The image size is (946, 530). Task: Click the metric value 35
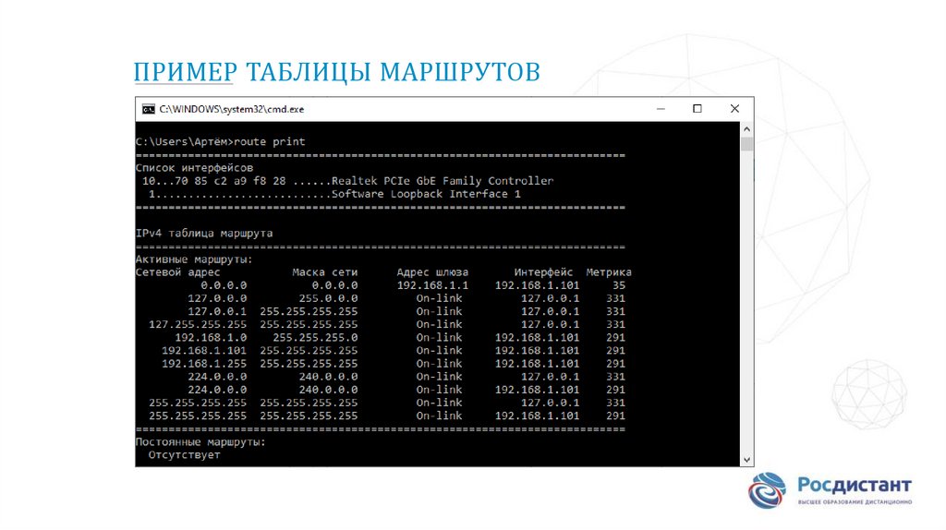click(x=619, y=285)
